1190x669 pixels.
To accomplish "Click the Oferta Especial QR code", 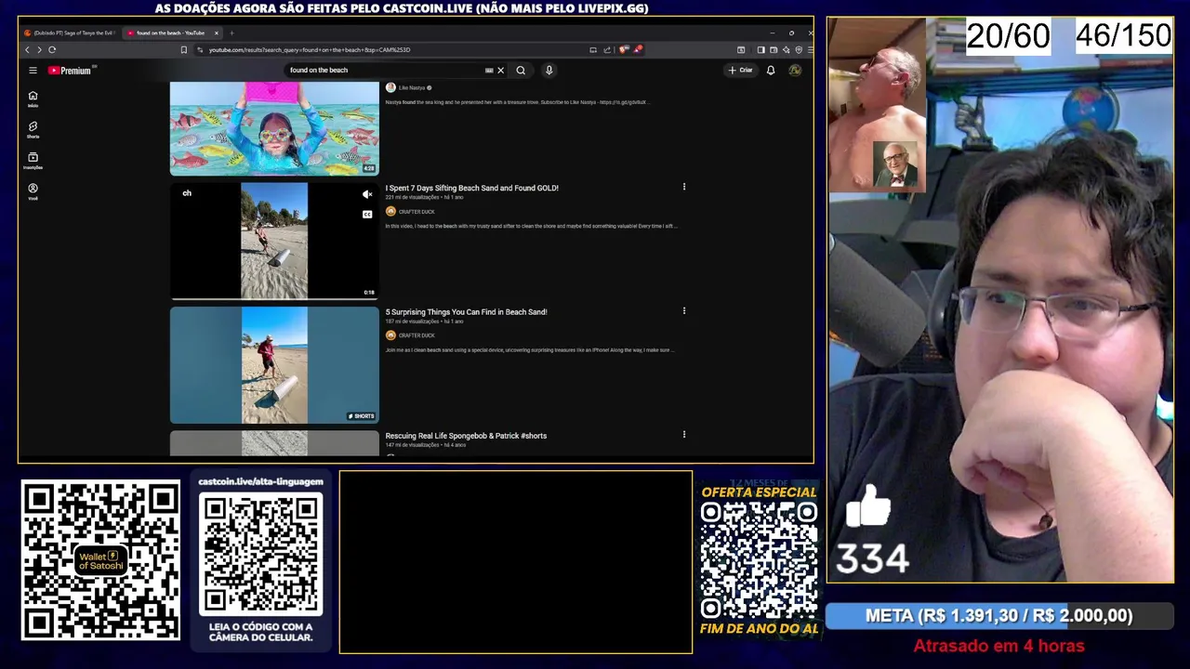I will tap(759, 559).
